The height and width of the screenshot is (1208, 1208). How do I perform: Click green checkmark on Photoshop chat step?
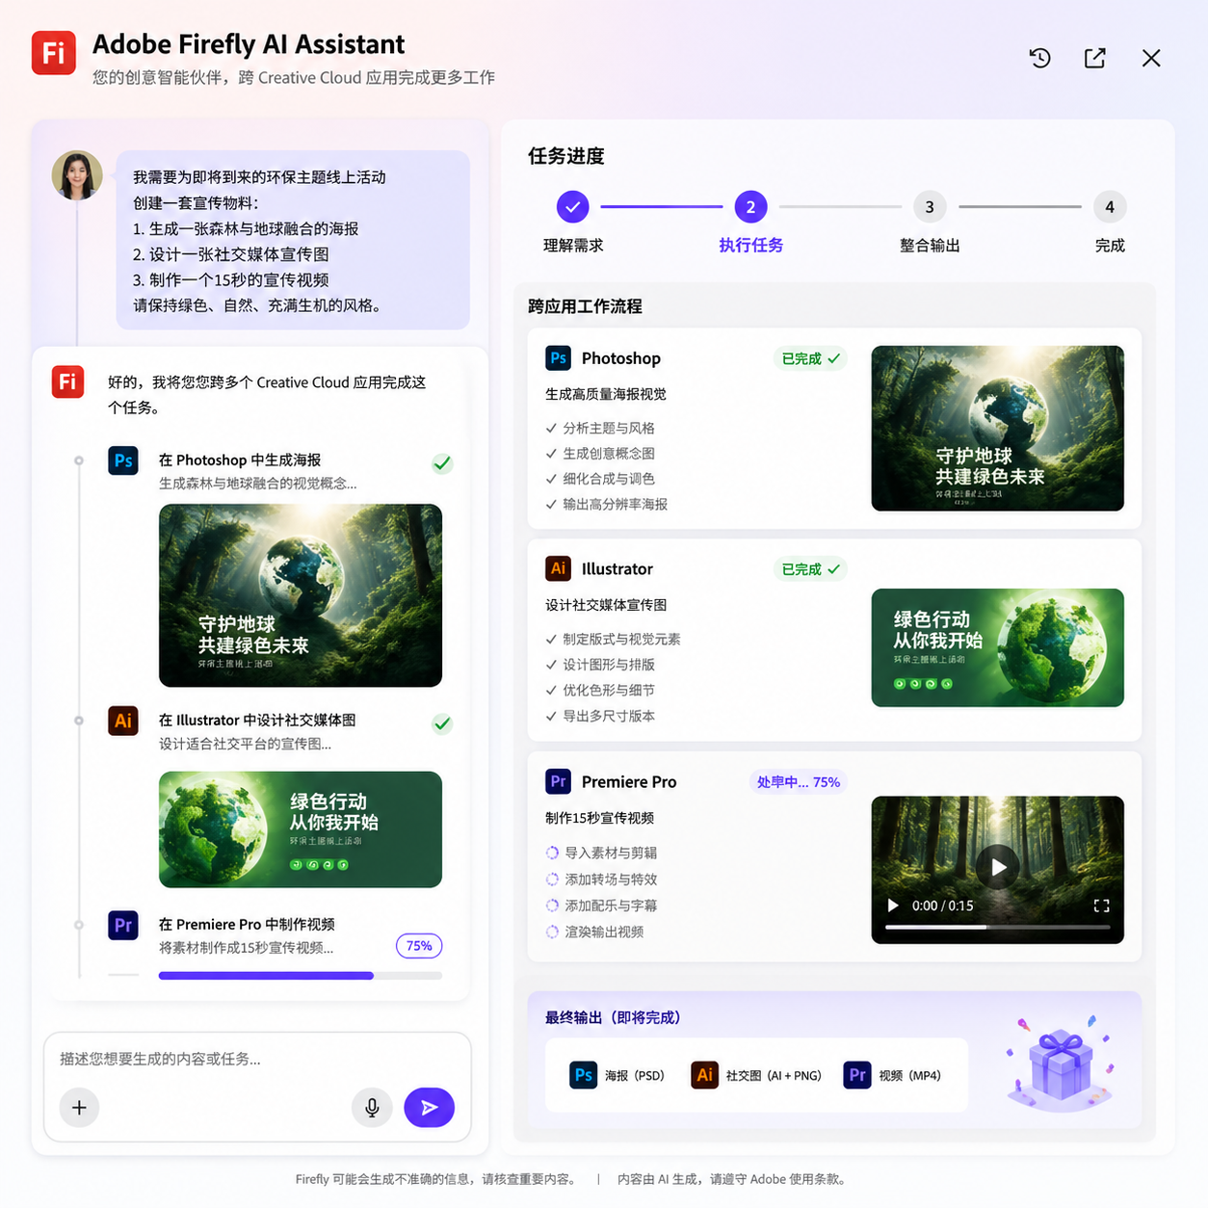click(x=442, y=463)
